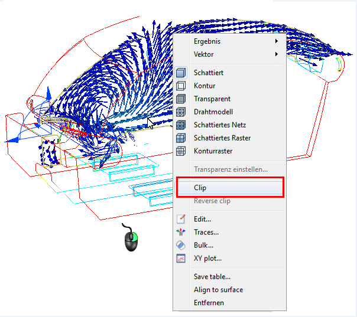Screen dimensions: 357x317
Task: Select Konturraster option
Action: (x=229, y=151)
